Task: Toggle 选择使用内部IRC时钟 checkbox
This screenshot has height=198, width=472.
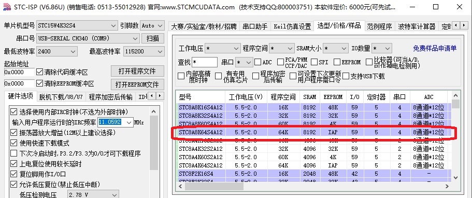Action: coord(13,112)
